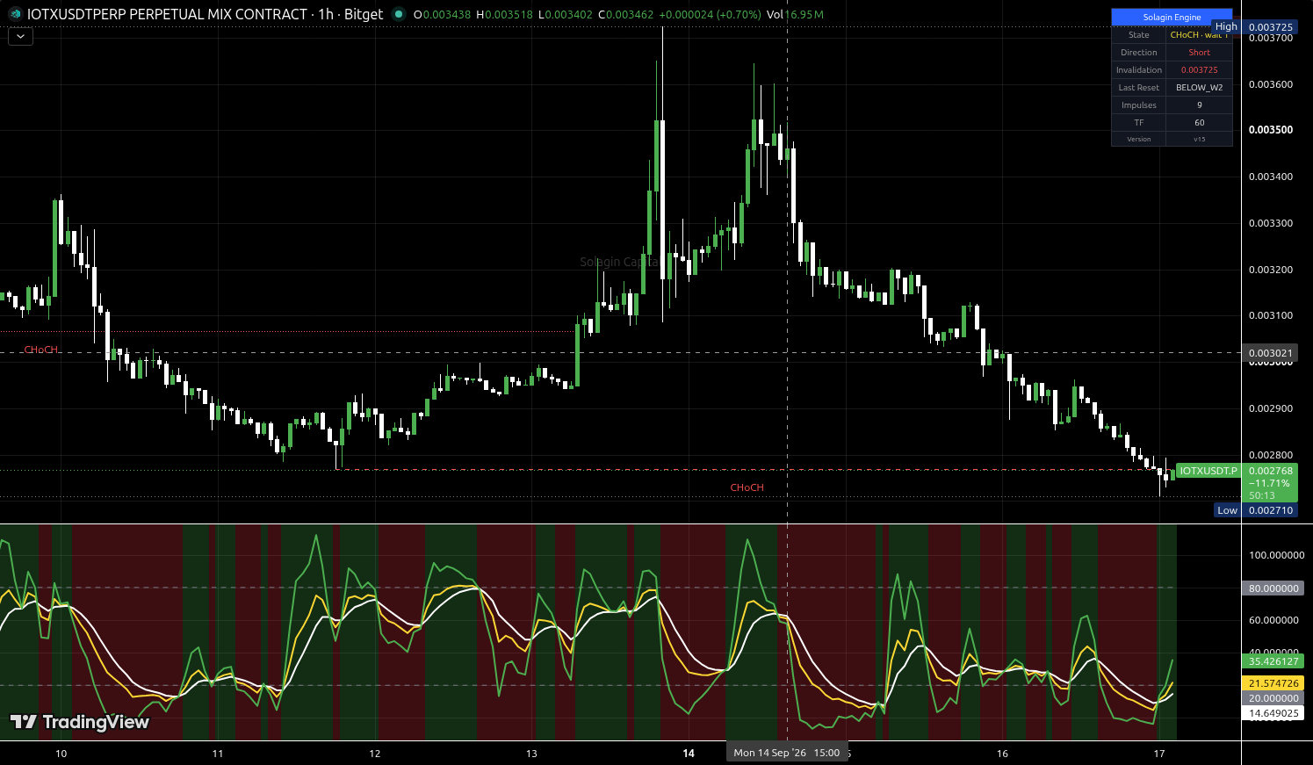Screen dimensions: 1313x765
Task: Click date '11' on time axis
Action: pyautogui.click(x=218, y=754)
